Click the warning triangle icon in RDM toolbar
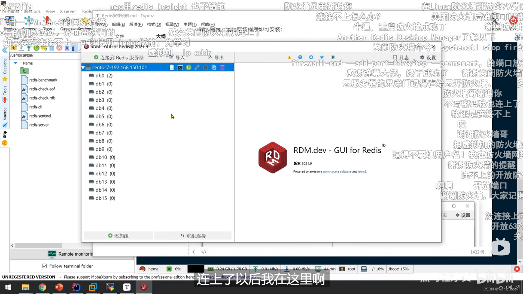This screenshot has width=523, height=294. tap(289, 57)
